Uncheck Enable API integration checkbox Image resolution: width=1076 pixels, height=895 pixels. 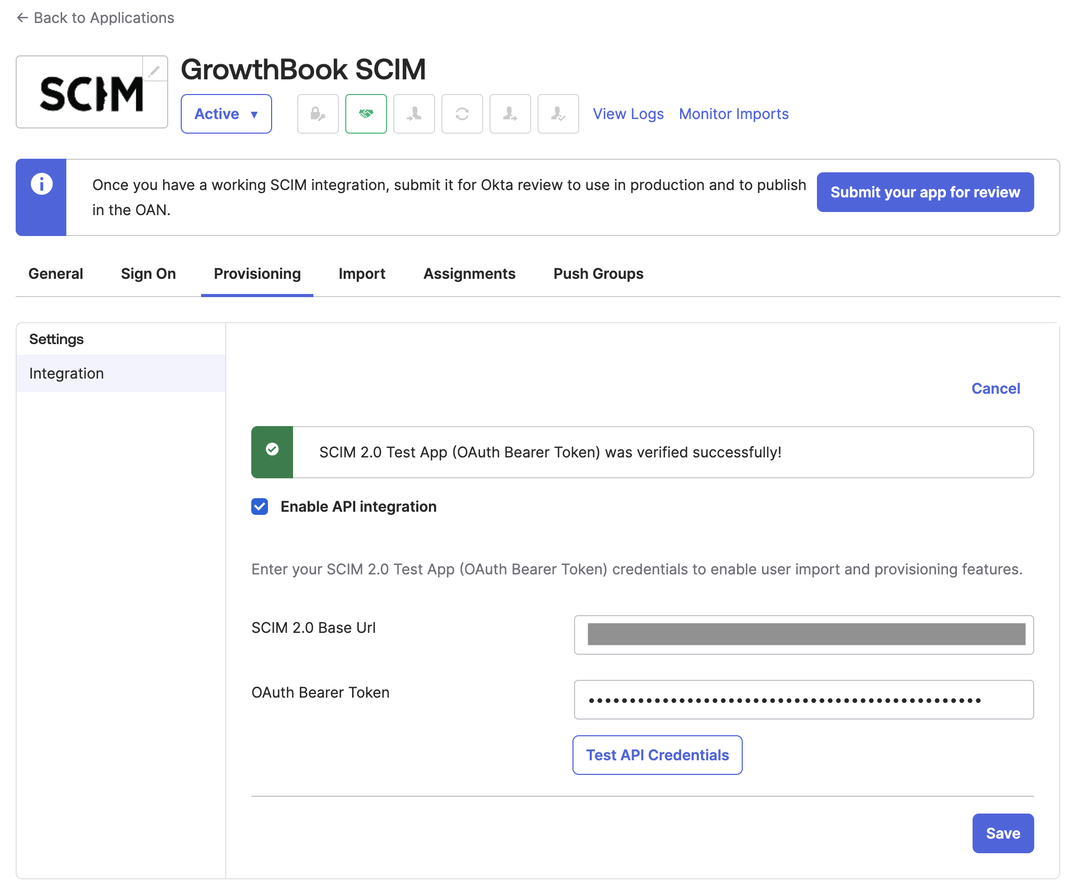[260, 507]
